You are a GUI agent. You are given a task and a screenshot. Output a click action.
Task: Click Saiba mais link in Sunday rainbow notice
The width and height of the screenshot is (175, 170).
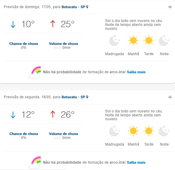136,72
